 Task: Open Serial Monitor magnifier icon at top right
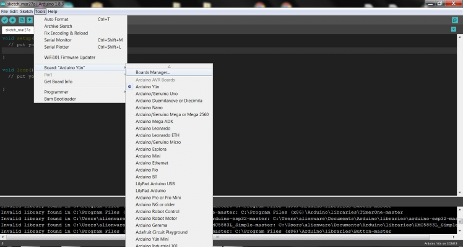click(455, 20)
